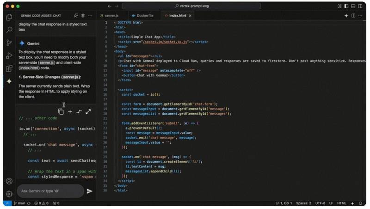This screenshot has height=209, width=370.
Task: Change the HTML language mode
Action: click(342, 203)
